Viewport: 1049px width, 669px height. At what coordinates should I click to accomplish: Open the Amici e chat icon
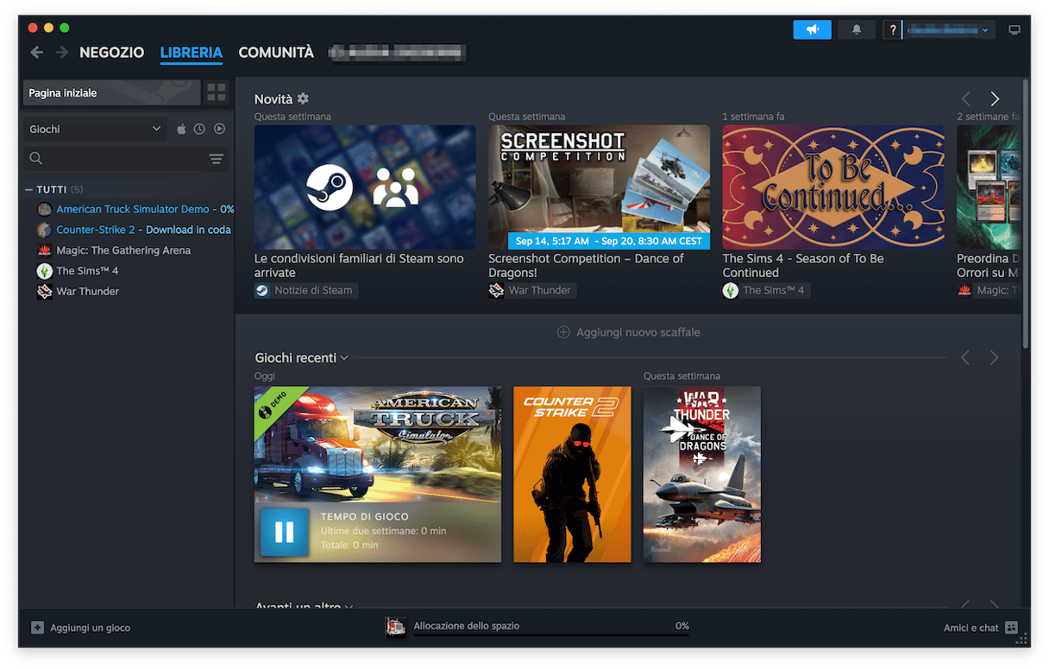pos(1012,628)
